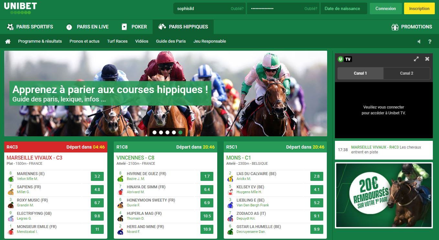Screen dimensions: 439x240
Task: Click the jockey silks icon for Hinaya de Simm
Action: click(121, 192)
